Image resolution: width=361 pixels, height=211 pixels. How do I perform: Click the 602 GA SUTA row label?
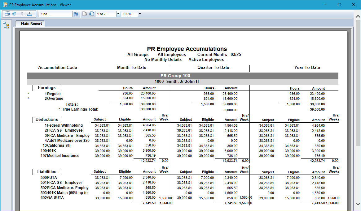pos(52,198)
